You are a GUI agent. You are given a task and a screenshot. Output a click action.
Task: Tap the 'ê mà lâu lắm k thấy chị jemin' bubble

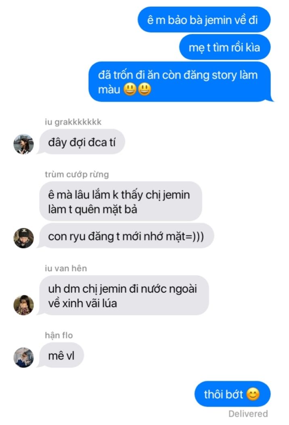click(121, 201)
